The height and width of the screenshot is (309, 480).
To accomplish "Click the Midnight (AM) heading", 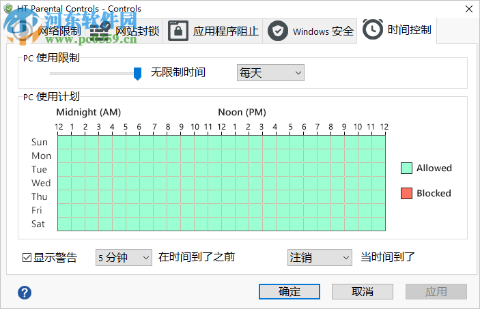I will coord(89,113).
